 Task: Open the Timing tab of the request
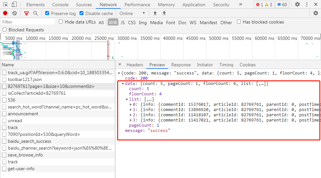[x=226, y=65]
